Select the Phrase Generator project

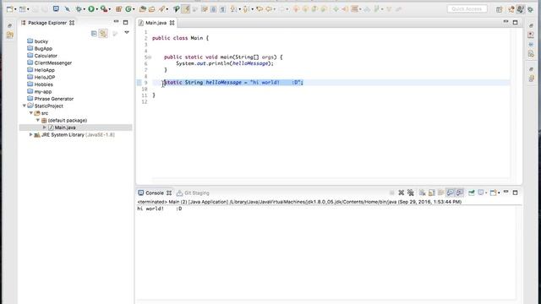[51, 99]
